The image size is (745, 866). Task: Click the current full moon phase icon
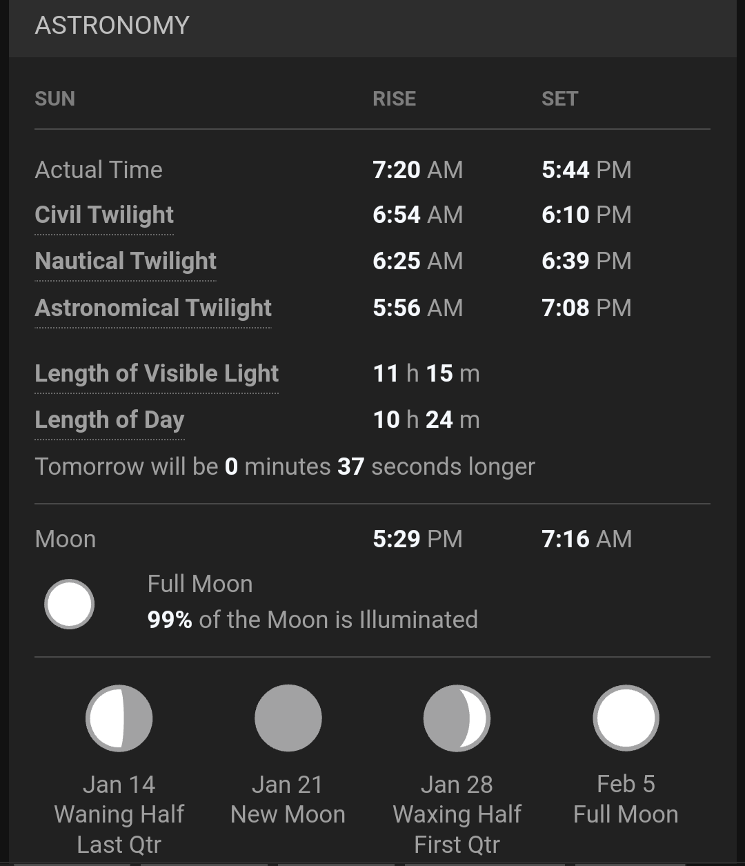tap(69, 604)
